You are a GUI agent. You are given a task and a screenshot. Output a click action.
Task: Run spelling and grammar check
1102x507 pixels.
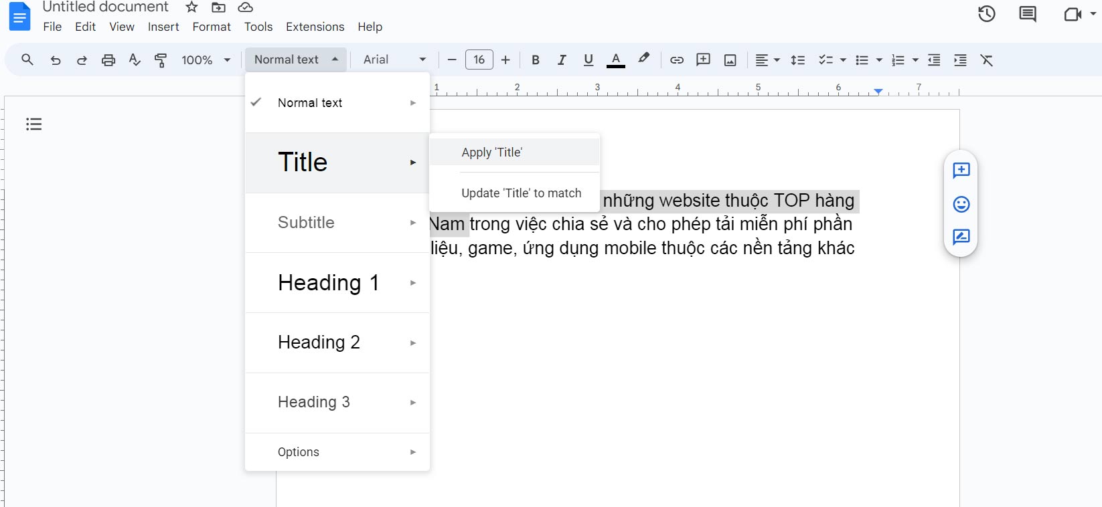coord(135,60)
